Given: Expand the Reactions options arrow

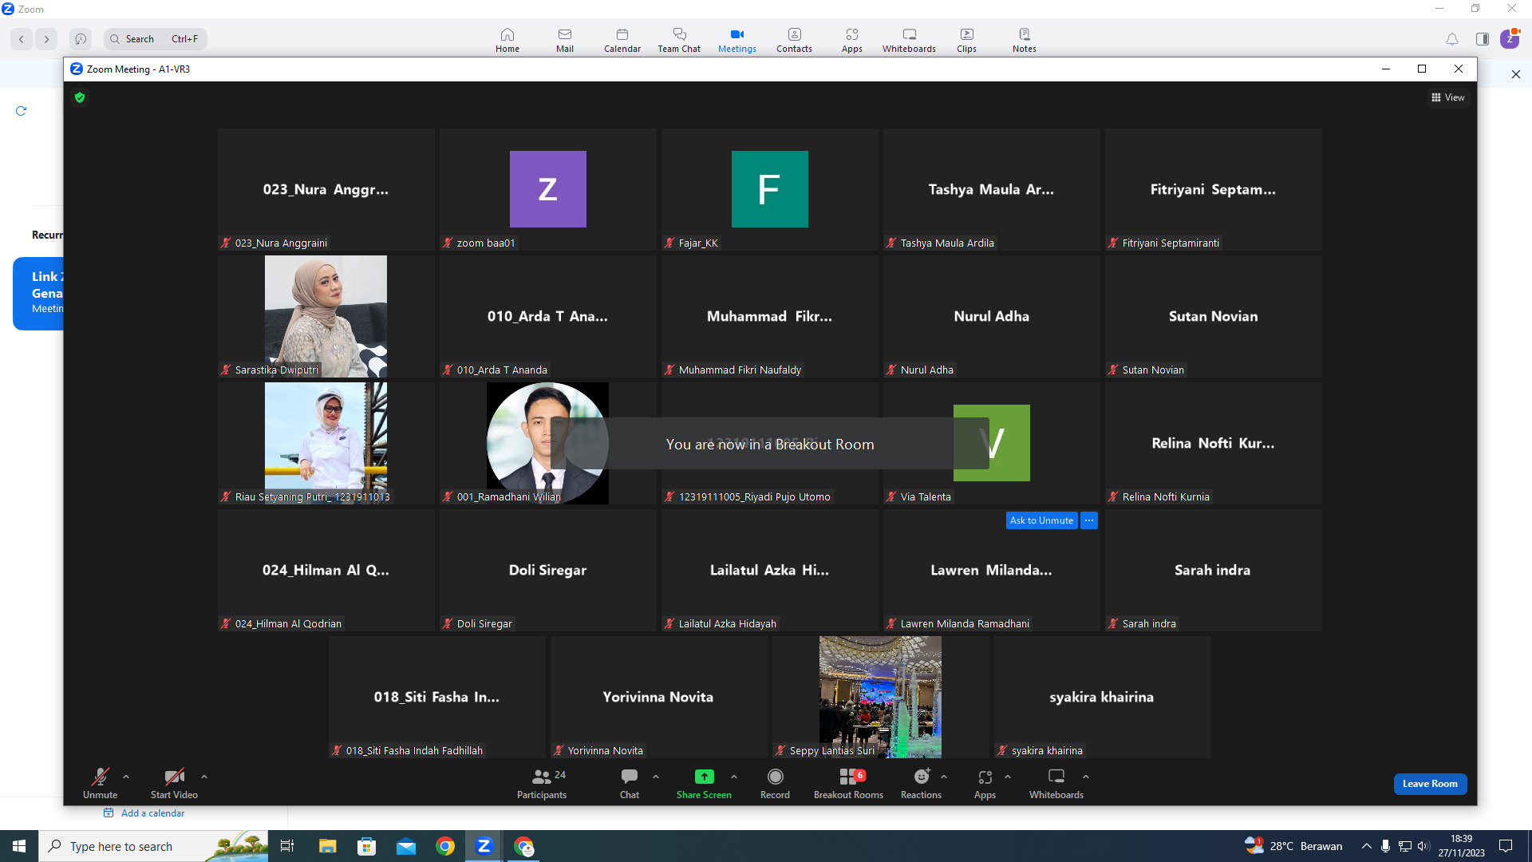Looking at the screenshot, I should coord(944,777).
